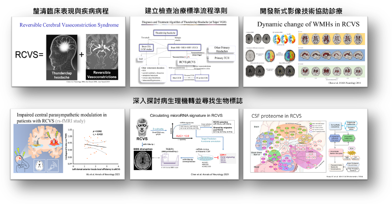Click the "SAH" flowchart box
Image resolution: width=392 pixels, height=204 pixels.
coord(141,59)
